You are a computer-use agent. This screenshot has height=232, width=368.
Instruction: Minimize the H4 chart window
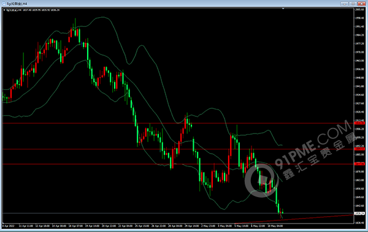coord(344,4)
